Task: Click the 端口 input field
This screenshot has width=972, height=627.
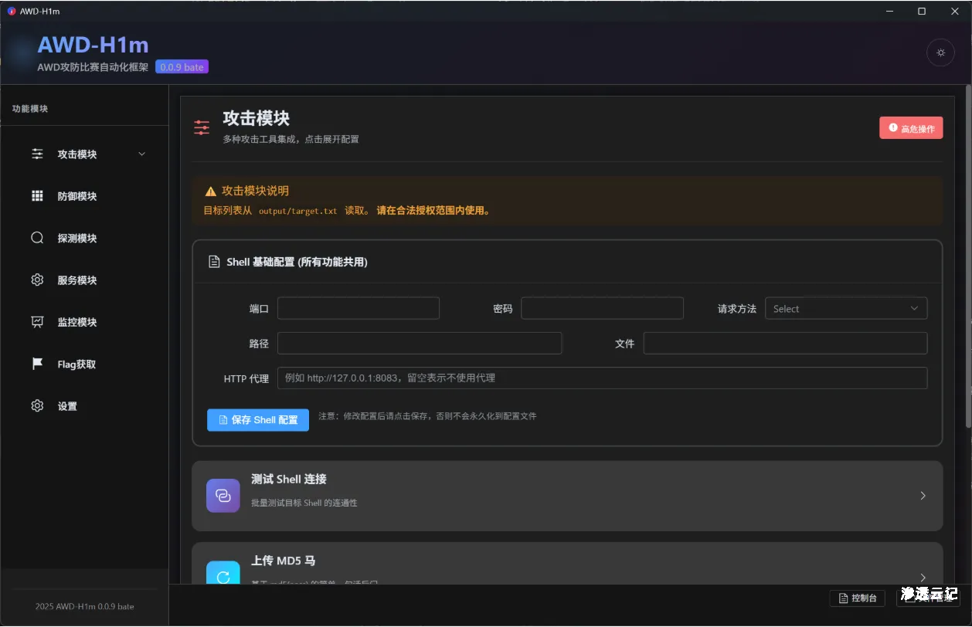Action: point(358,308)
